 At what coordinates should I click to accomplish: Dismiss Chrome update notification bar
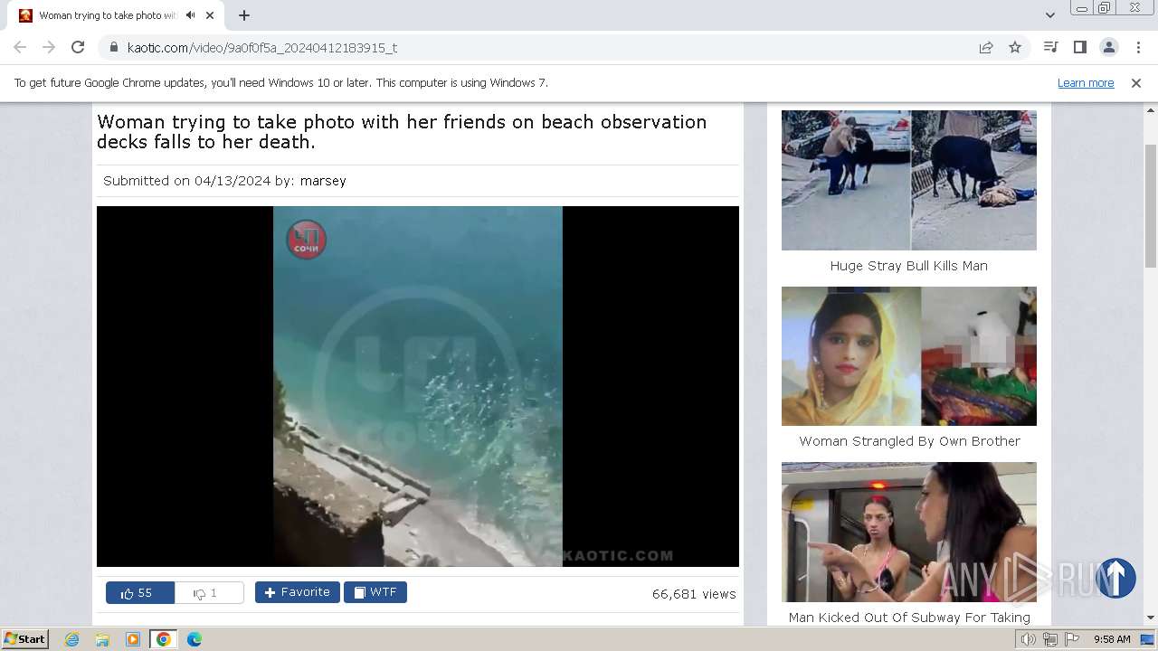[1136, 83]
